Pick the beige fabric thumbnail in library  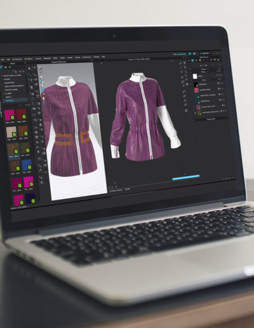click(11, 133)
